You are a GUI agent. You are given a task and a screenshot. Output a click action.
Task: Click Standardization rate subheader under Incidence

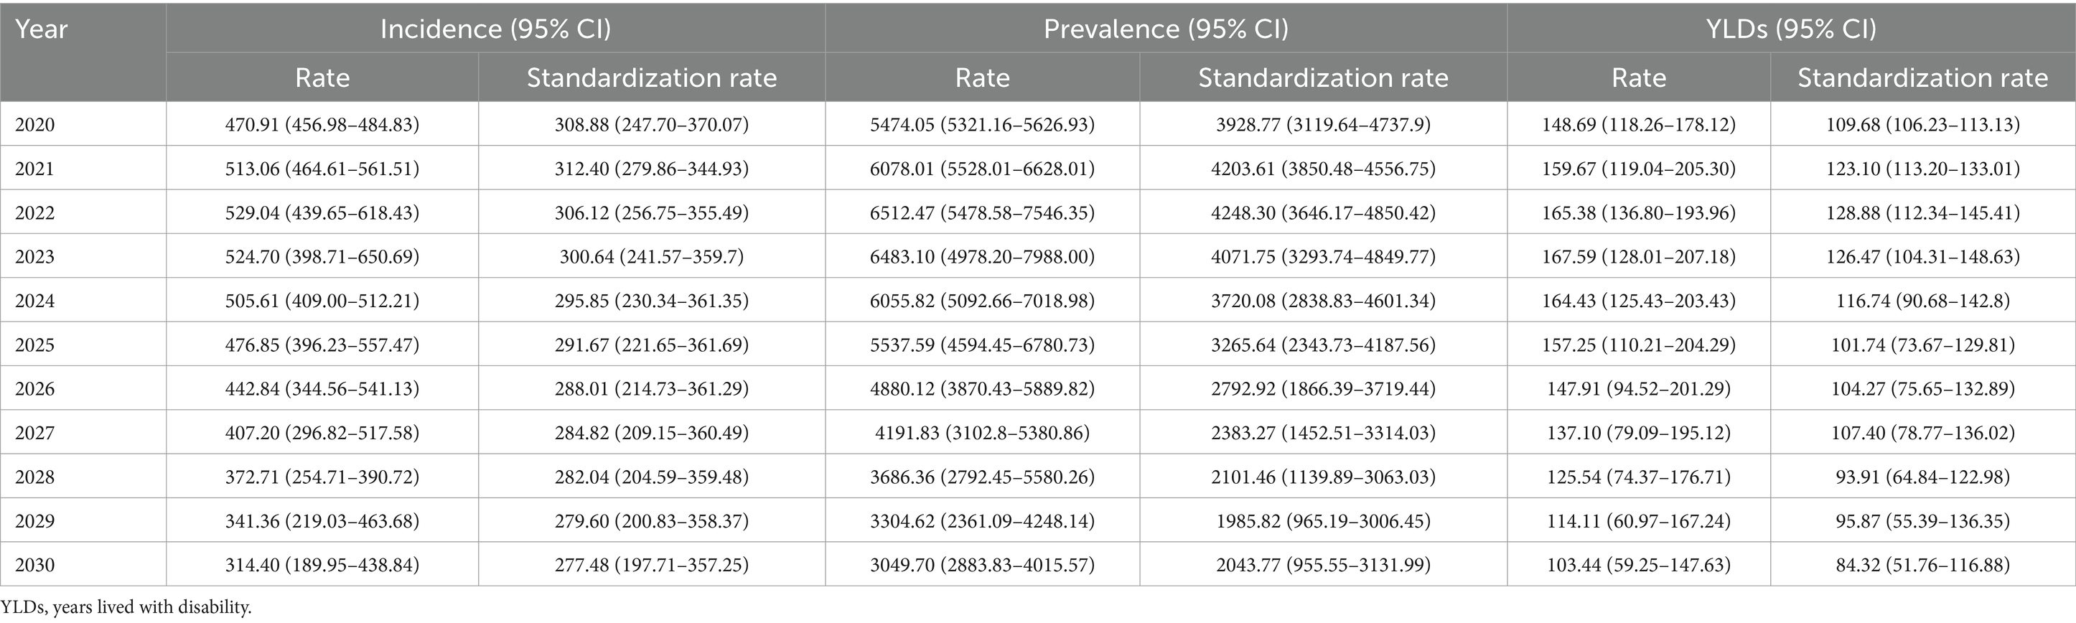pos(651,78)
